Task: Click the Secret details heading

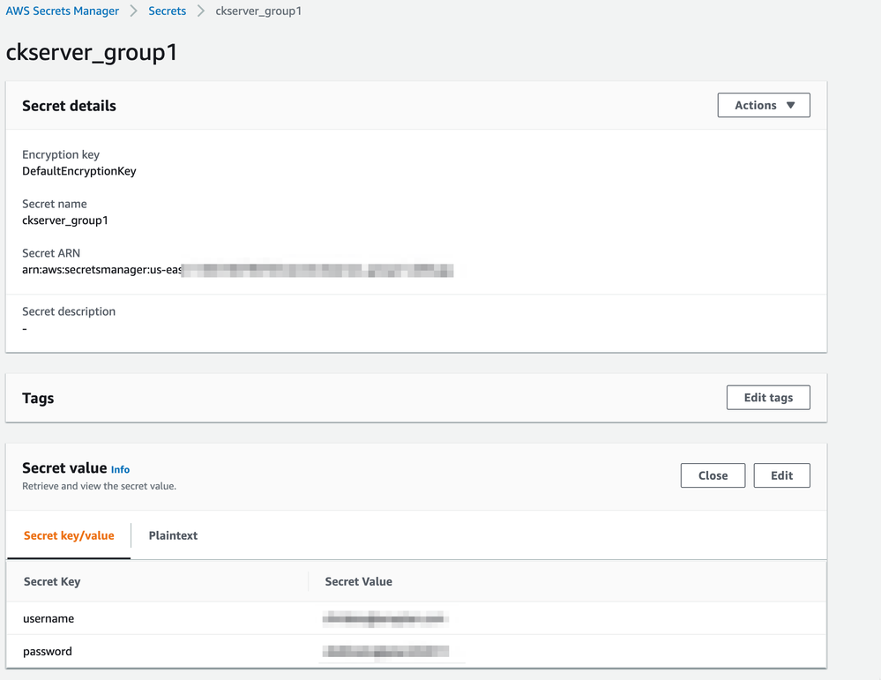Action: (x=69, y=106)
